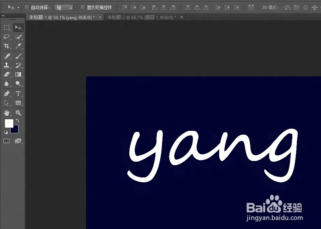
Task: Select the Path Selection tool
Action: pyautogui.click(x=7, y=103)
